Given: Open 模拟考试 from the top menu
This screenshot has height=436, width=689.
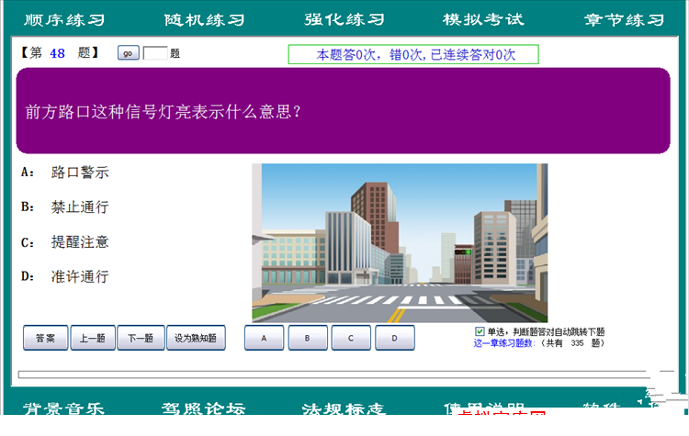Looking at the screenshot, I should coord(483,20).
